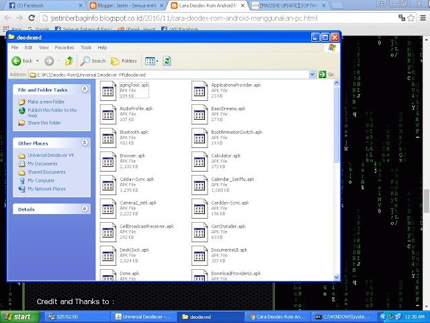Select the agingTest.apk file icon

107,91
